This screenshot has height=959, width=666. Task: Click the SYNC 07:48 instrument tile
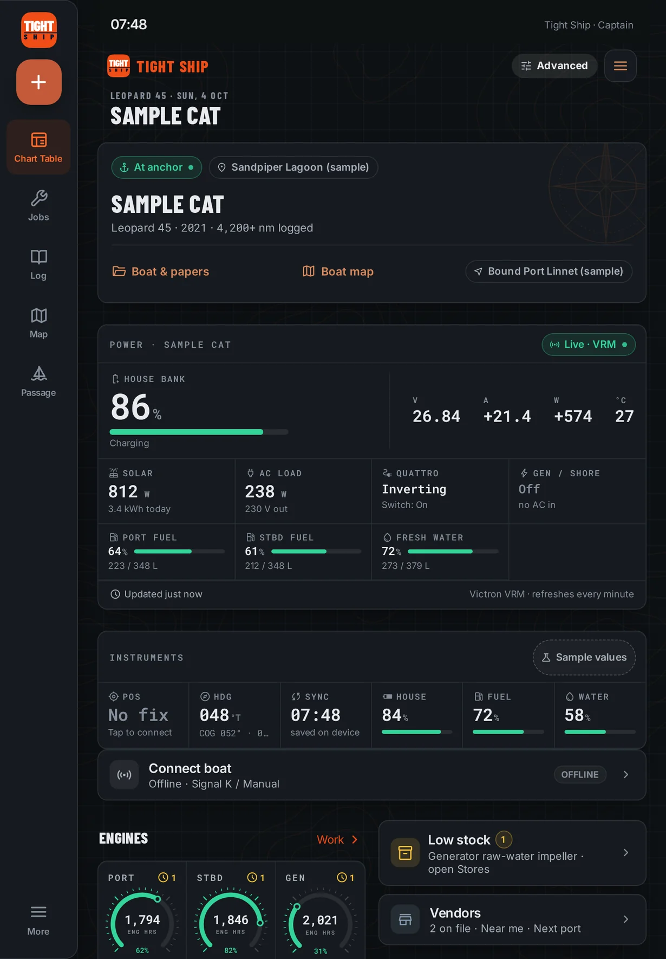tap(326, 715)
